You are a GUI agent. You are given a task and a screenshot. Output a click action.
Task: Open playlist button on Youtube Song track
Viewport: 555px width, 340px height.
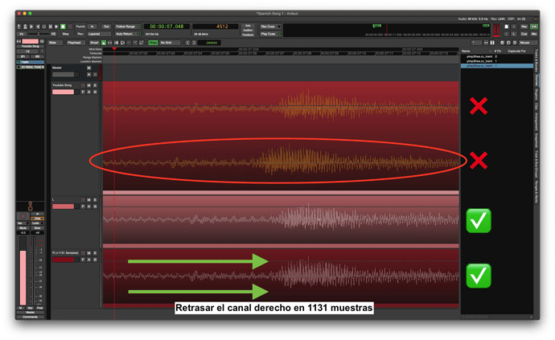coord(81,92)
